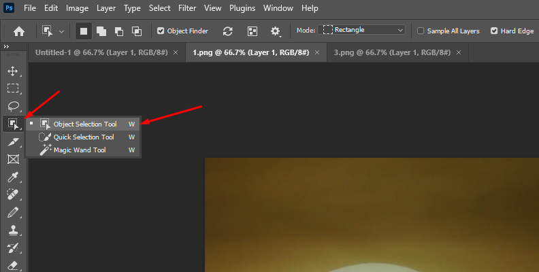The width and height of the screenshot is (539, 272).
Task: Choose Quick Selection Tool from flyout
Action: (83, 137)
